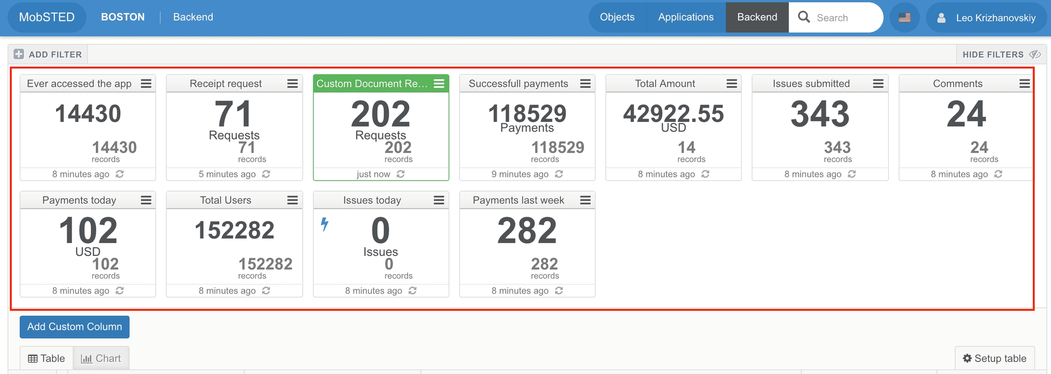Switch to Chart view
The height and width of the screenshot is (374, 1051).
(x=101, y=358)
